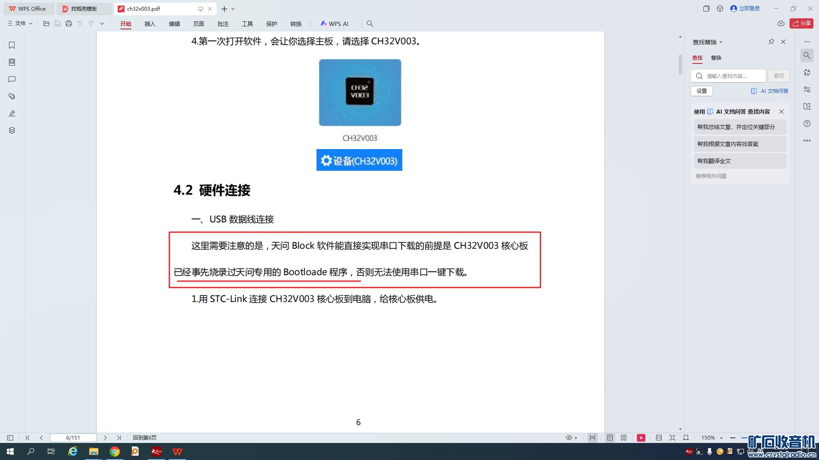
Task: Pin the Find and Replace panel
Action: (771, 42)
